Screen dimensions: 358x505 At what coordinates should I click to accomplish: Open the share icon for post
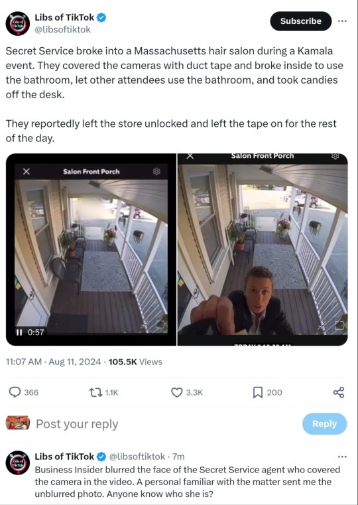[x=339, y=392]
